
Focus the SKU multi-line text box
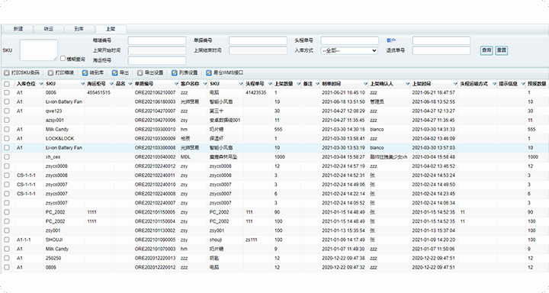click(39, 50)
